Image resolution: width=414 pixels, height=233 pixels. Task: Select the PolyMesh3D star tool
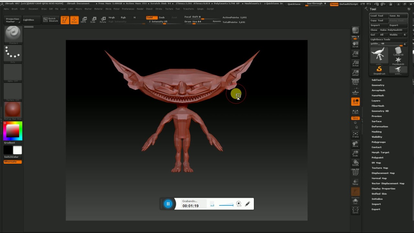(398, 61)
